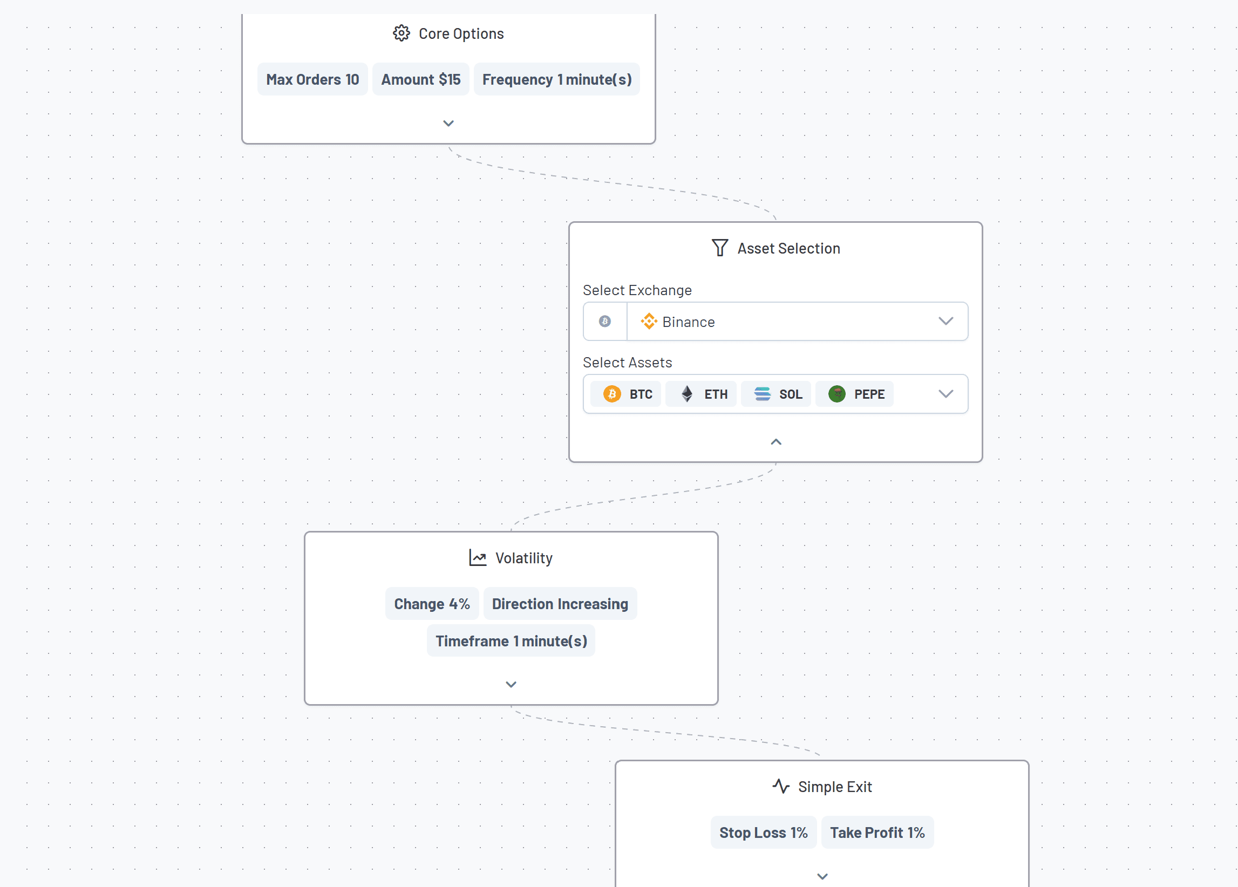
Task: Expand the Core Options node
Action: pos(448,124)
